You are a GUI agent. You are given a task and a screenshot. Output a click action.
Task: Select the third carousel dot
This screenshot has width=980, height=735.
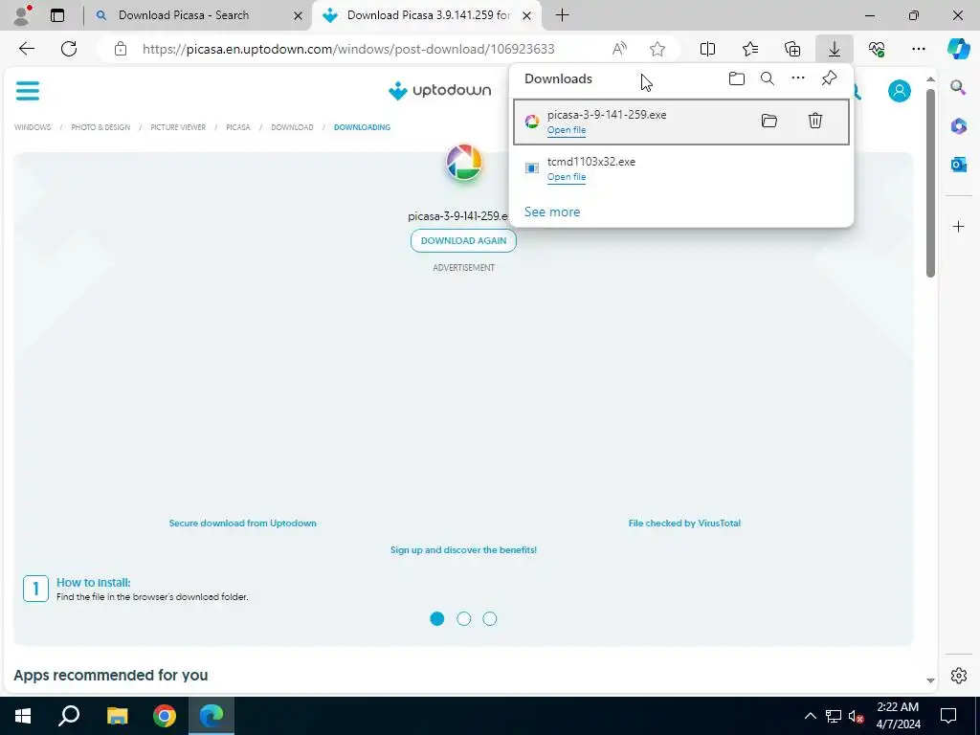(x=490, y=619)
